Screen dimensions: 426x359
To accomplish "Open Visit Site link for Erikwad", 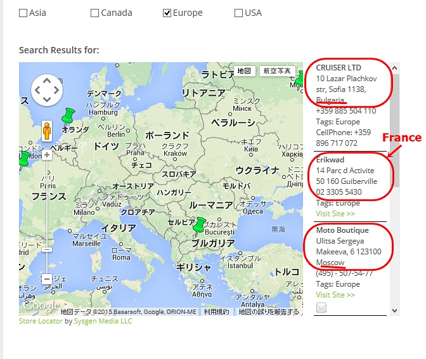I will coord(335,214).
